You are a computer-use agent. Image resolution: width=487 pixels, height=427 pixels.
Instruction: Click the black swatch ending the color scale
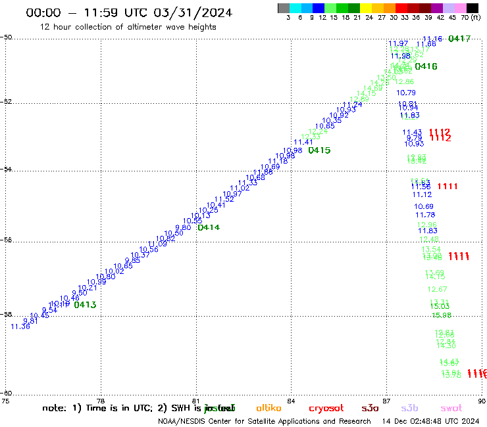[472, 8]
